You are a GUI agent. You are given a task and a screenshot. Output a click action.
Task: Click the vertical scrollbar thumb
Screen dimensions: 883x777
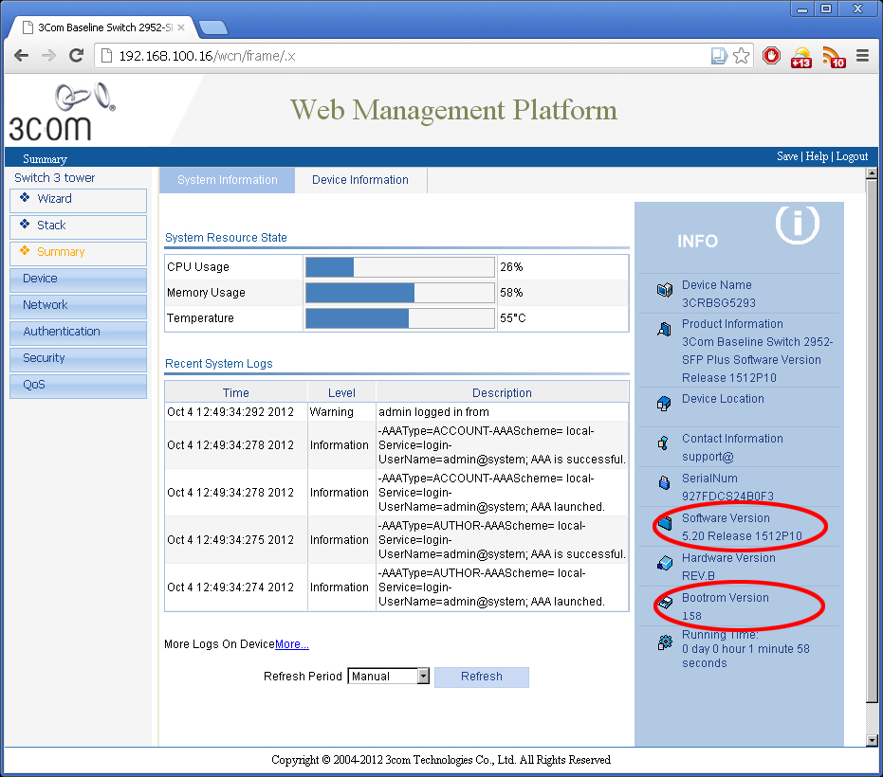tap(872, 442)
